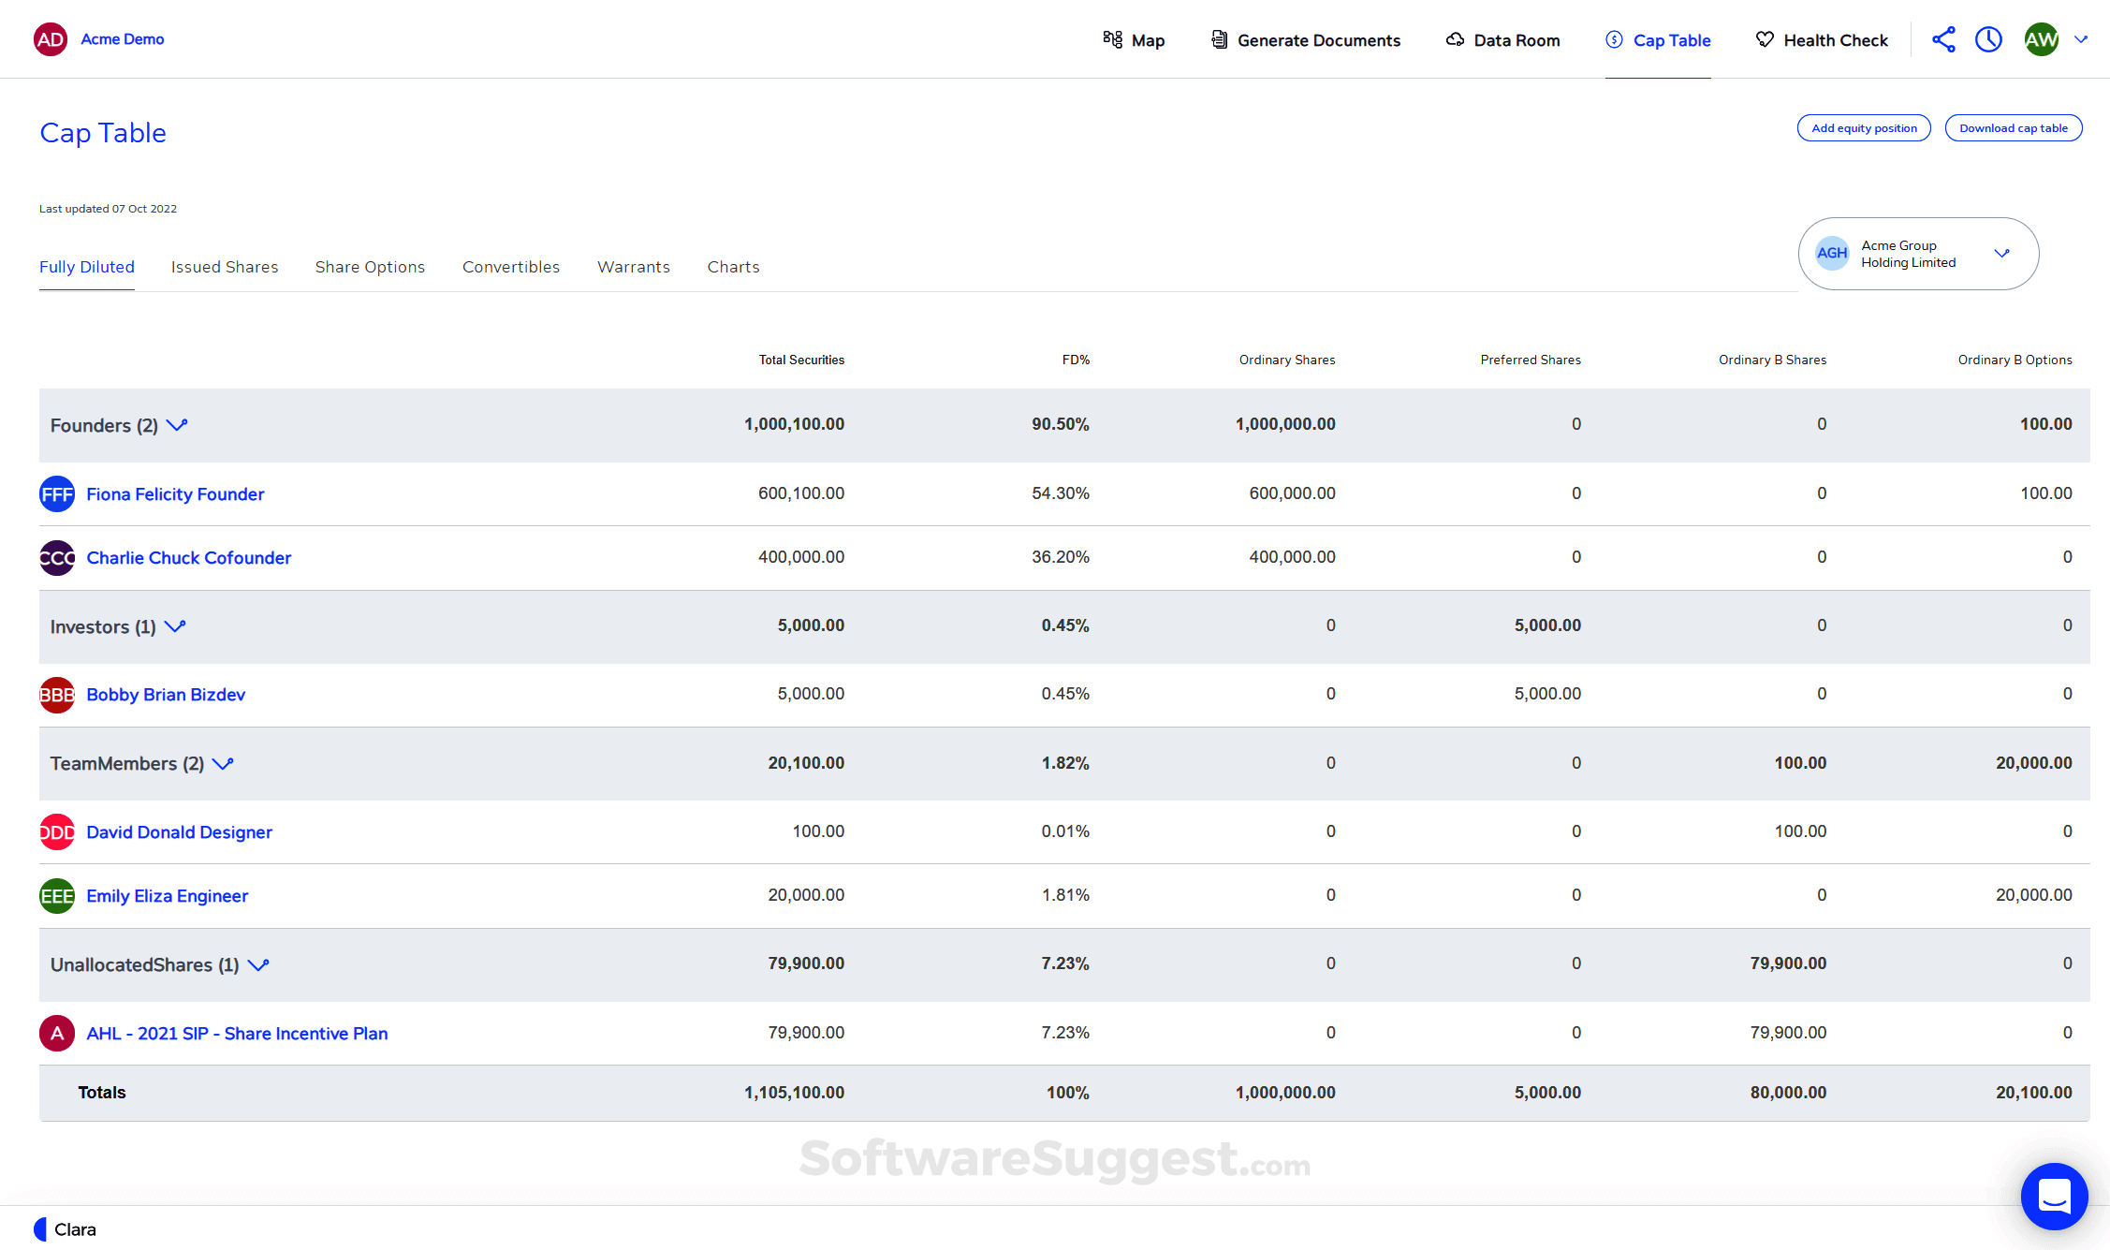This screenshot has width=2110, height=1250.
Task: Expand the user account menu chevron
Action: click(x=2081, y=39)
